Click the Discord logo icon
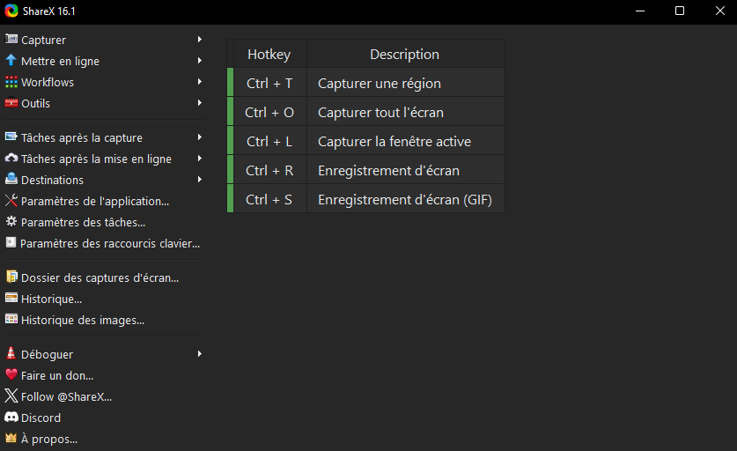Screen dimensions: 737x451 11,418
